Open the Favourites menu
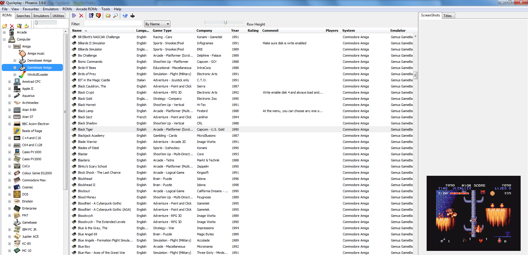Image resolution: width=528 pixels, height=255 pixels. (x=31, y=9)
